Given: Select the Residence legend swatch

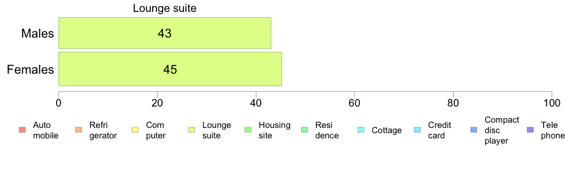Looking at the screenshot, I should (x=304, y=130).
